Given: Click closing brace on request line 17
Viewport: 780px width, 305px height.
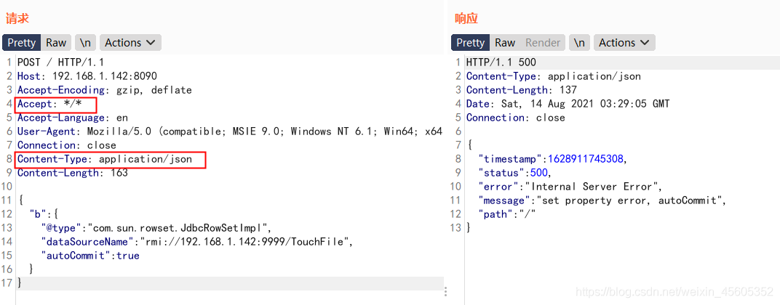Looking at the screenshot, I should point(20,283).
